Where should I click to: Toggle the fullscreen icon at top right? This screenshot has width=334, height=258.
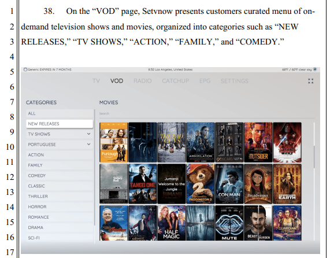(310, 81)
